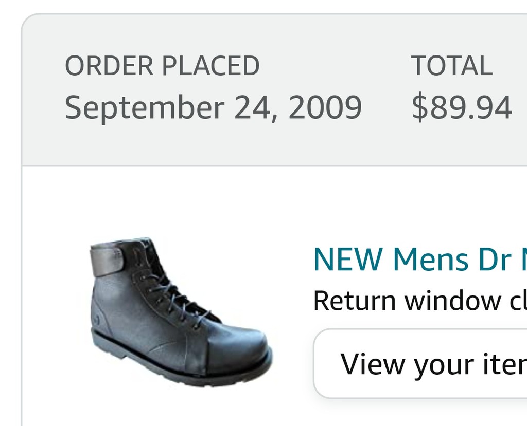Click the word 'Mens' in the product title
The image size is (527, 426).
(x=431, y=259)
